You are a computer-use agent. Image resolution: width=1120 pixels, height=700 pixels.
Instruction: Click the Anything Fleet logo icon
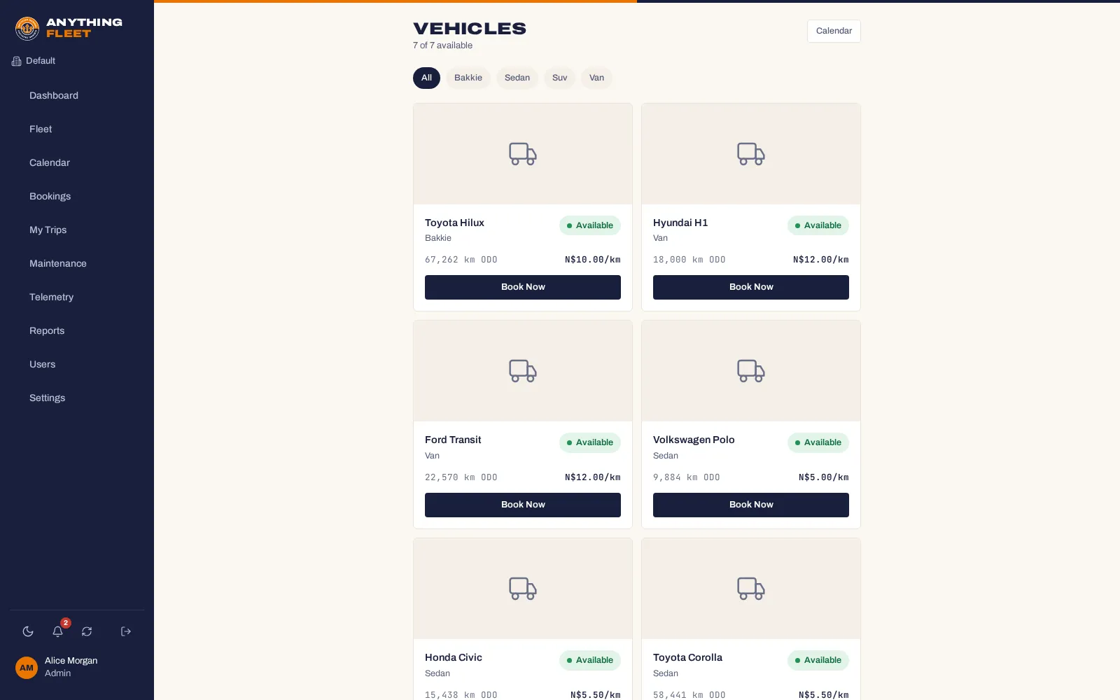click(27, 29)
